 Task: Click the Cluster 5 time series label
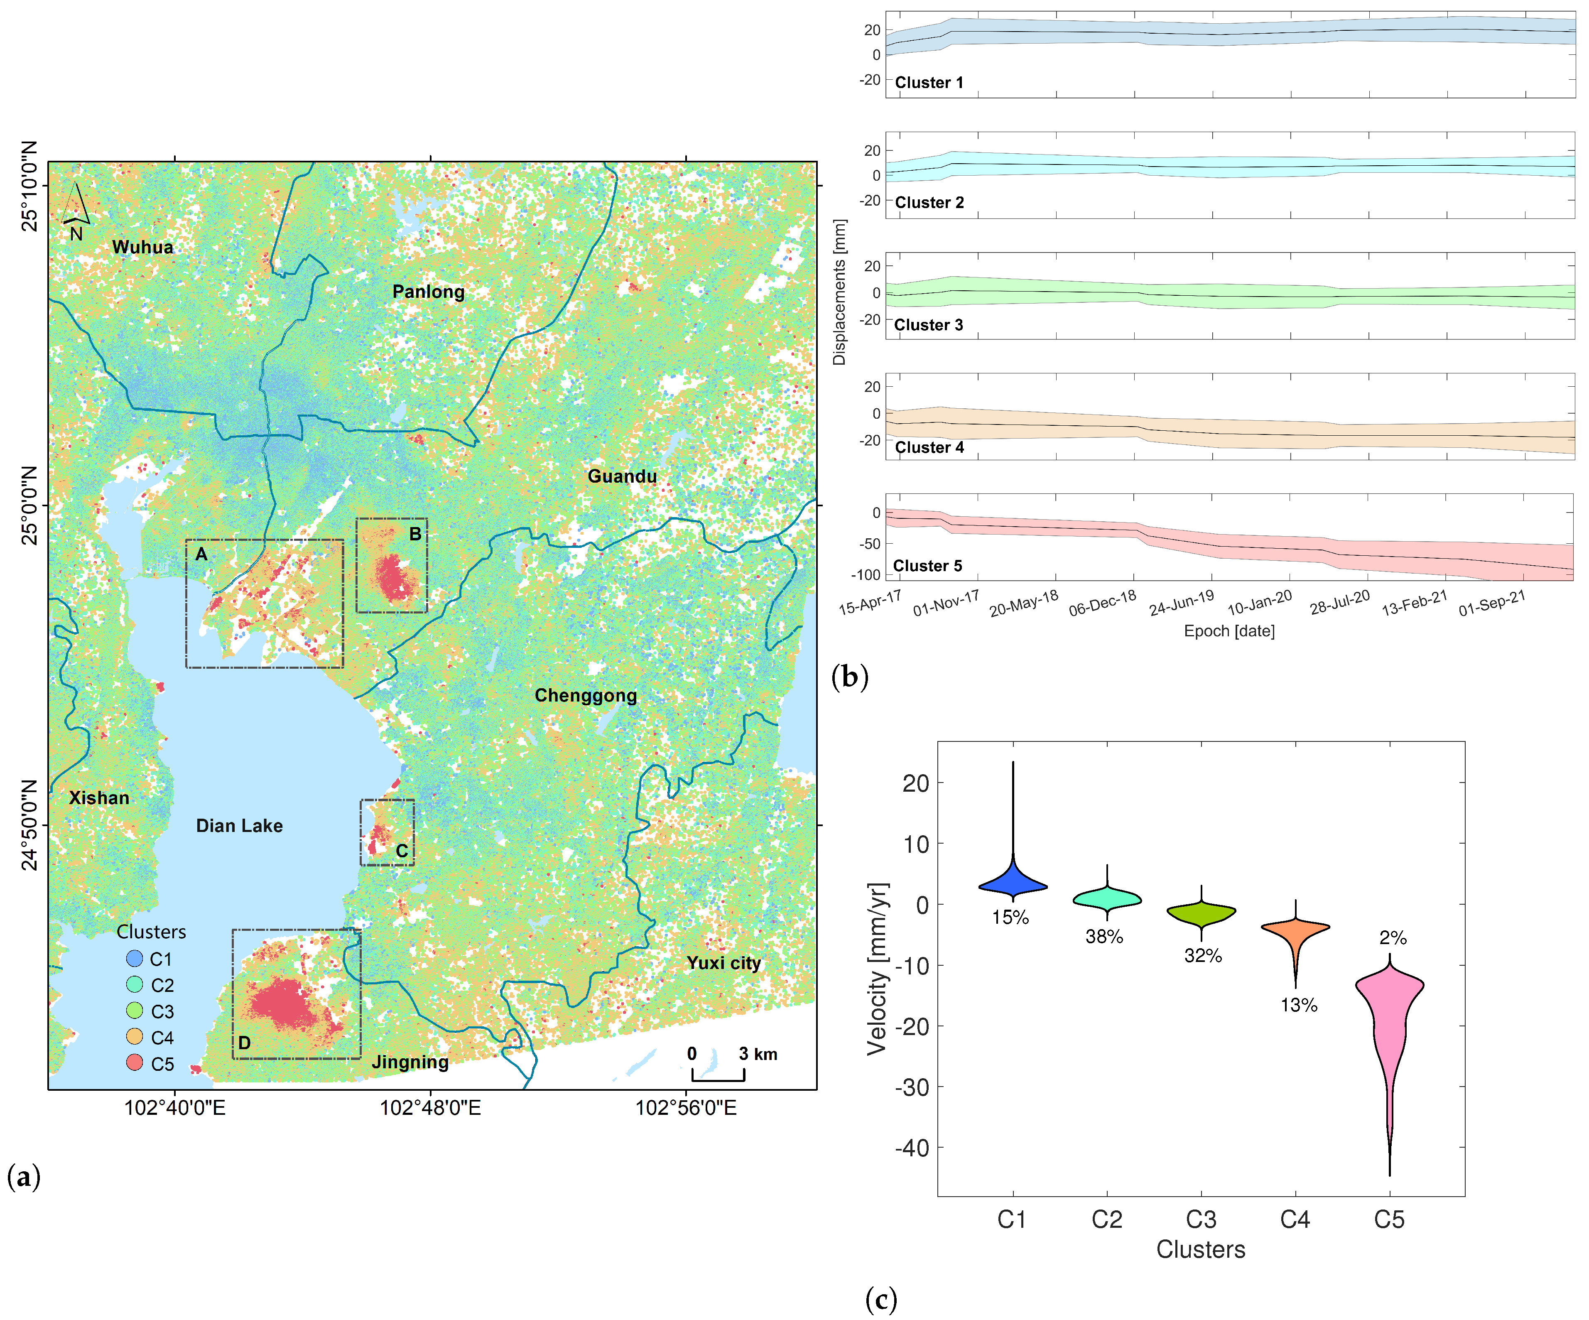[928, 566]
